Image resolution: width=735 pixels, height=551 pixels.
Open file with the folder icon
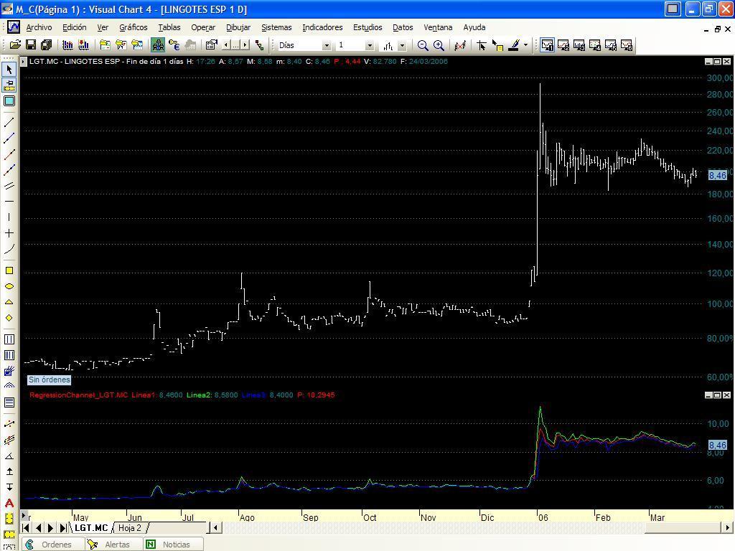point(15,45)
